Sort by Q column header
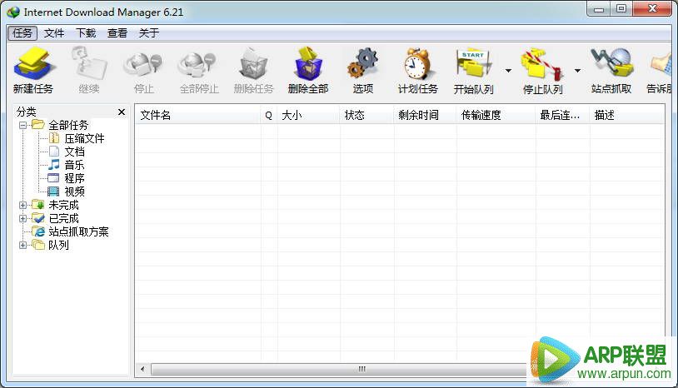Image resolution: width=678 pixels, height=388 pixels. tap(269, 116)
